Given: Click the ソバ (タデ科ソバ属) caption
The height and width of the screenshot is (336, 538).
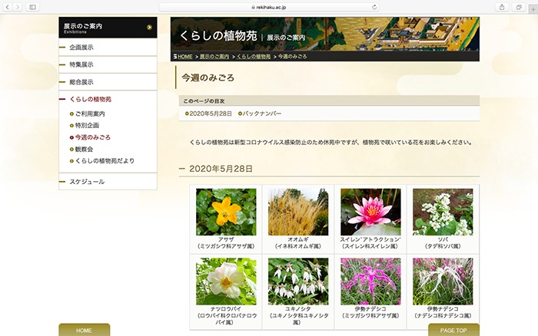Looking at the screenshot, I should [443, 243].
